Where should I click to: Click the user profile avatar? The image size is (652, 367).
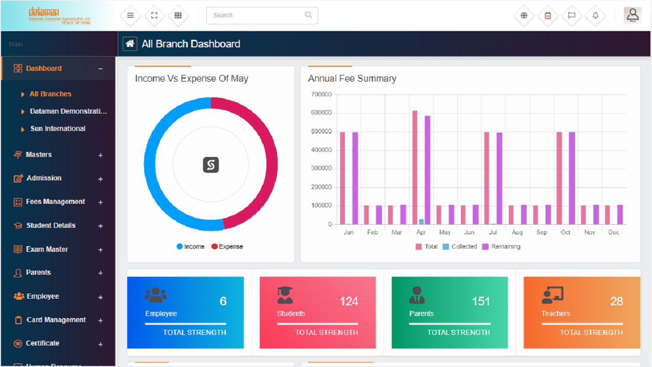[x=633, y=15]
